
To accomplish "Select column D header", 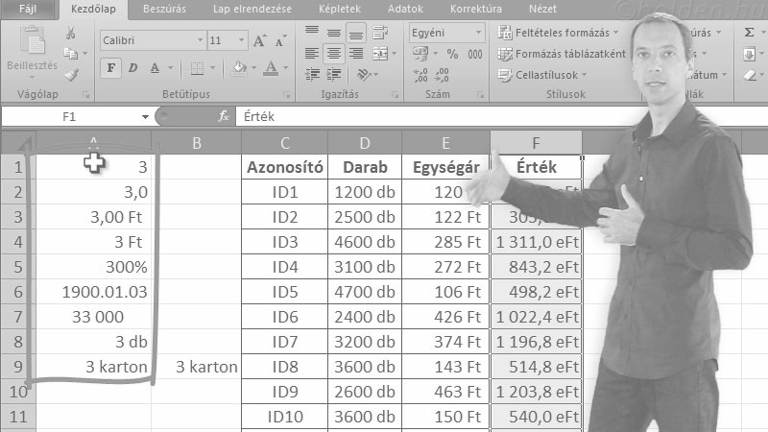I will pos(365,143).
